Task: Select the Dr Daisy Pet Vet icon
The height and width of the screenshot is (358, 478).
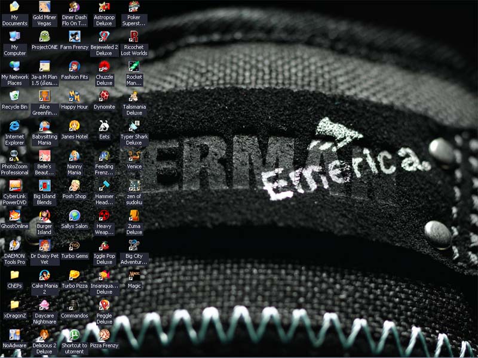Action: tap(44, 245)
